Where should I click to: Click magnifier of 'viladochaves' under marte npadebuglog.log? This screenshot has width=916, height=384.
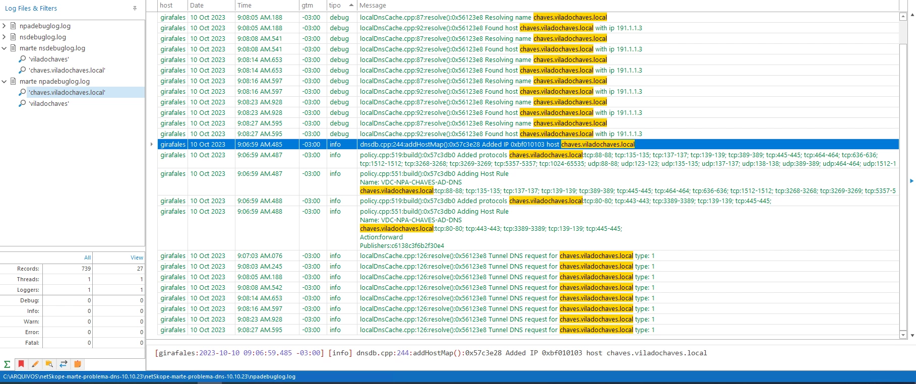[x=22, y=103]
